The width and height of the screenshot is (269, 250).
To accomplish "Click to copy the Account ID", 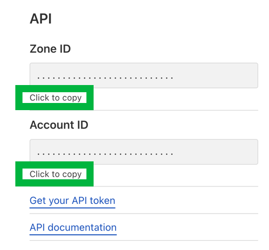I will pos(56,174).
